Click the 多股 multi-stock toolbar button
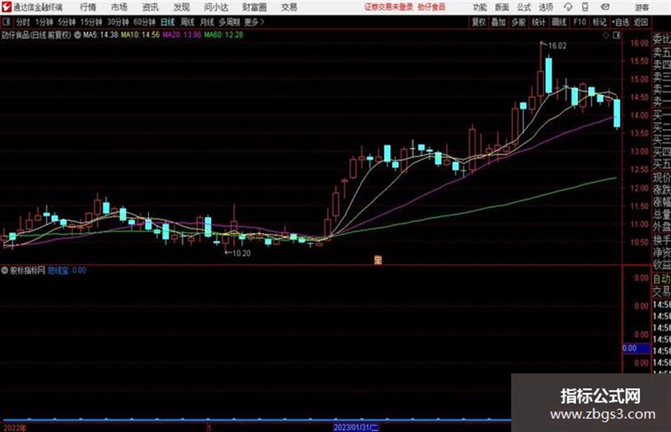The height and width of the screenshot is (432, 671). click(518, 22)
